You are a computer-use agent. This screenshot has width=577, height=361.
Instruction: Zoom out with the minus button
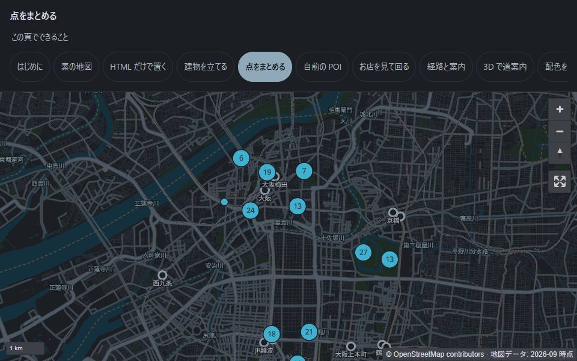pos(560,131)
